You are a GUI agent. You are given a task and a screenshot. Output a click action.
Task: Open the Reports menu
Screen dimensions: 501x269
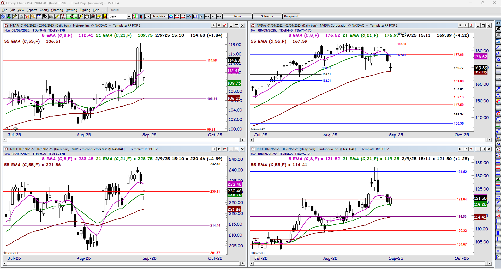[x=32, y=10]
